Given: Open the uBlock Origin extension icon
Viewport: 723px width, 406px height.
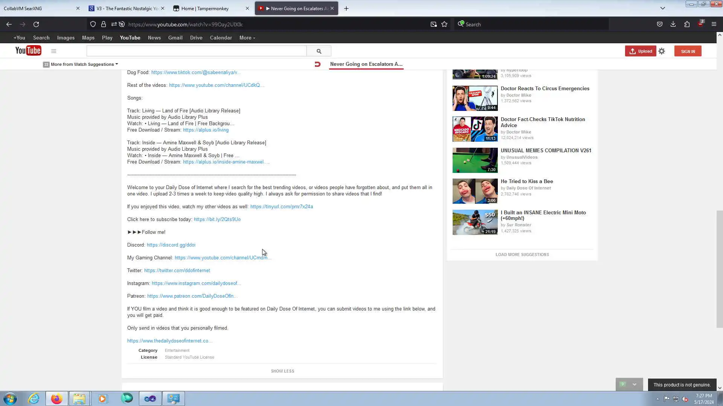Looking at the screenshot, I should click(x=700, y=24).
